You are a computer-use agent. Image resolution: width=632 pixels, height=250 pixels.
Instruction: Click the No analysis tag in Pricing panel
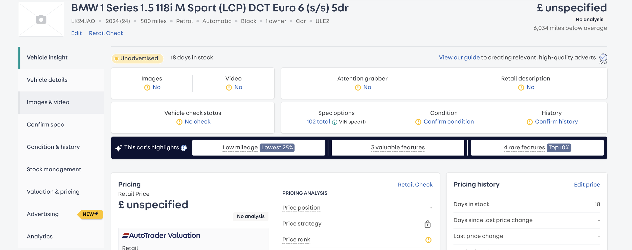[x=251, y=216]
